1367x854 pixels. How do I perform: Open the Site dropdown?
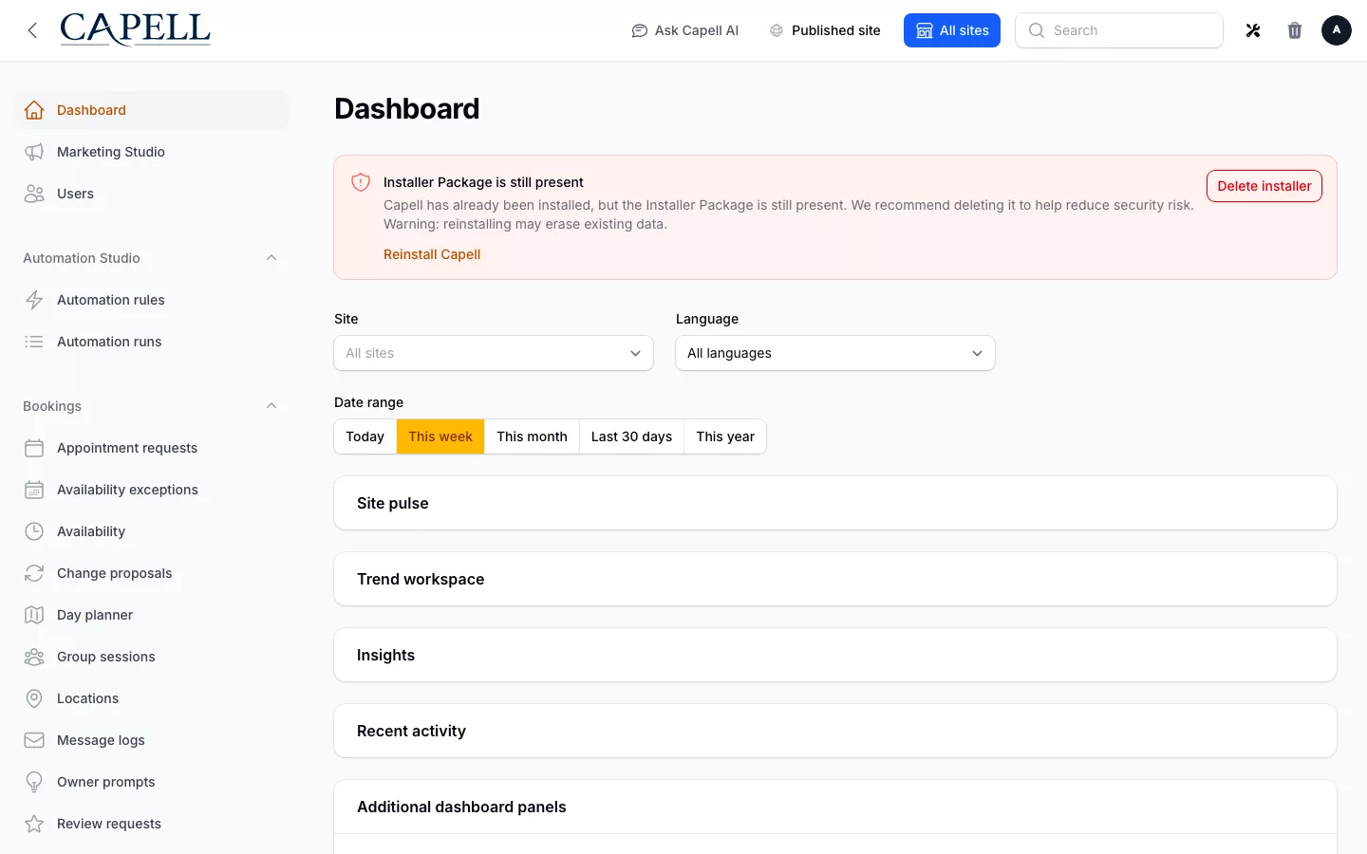(494, 353)
